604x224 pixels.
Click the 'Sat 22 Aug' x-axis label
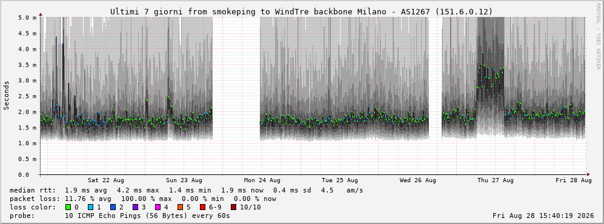coord(106,180)
